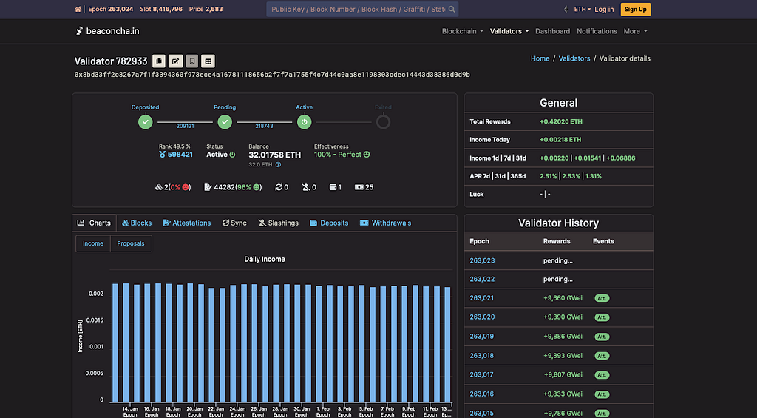Click the rank medal icon 598421
757x418 pixels.
[162, 155]
